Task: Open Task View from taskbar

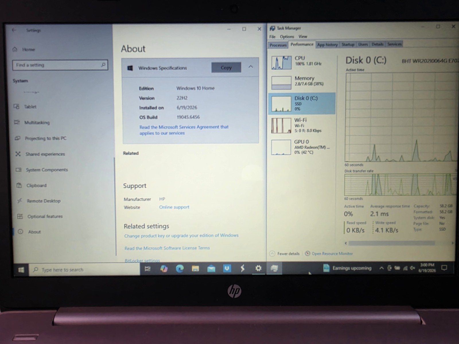Action: [x=147, y=269]
